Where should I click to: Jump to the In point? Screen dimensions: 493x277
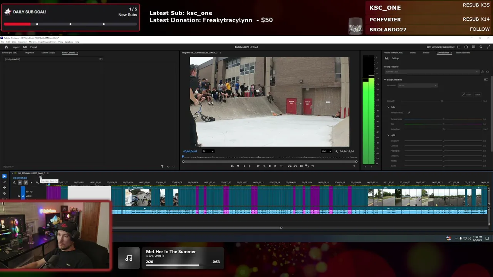click(258, 166)
